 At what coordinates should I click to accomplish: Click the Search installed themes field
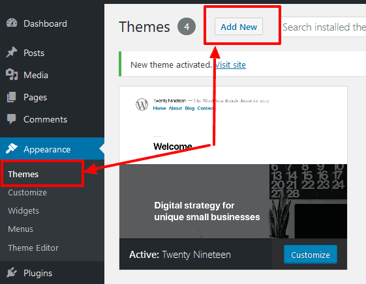(324, 27)
